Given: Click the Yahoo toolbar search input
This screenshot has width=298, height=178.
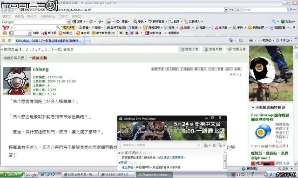Looking at the screenshot, I should (35, 27).
